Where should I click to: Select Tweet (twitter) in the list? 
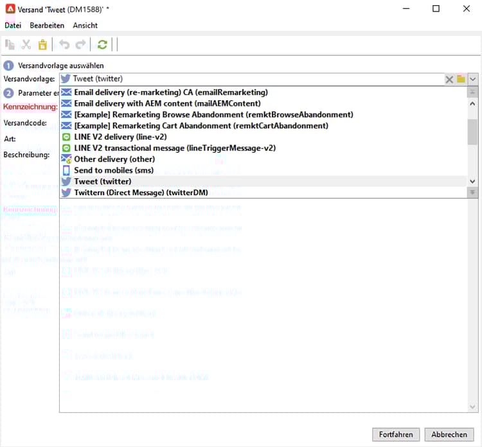(x=263, y=181)
